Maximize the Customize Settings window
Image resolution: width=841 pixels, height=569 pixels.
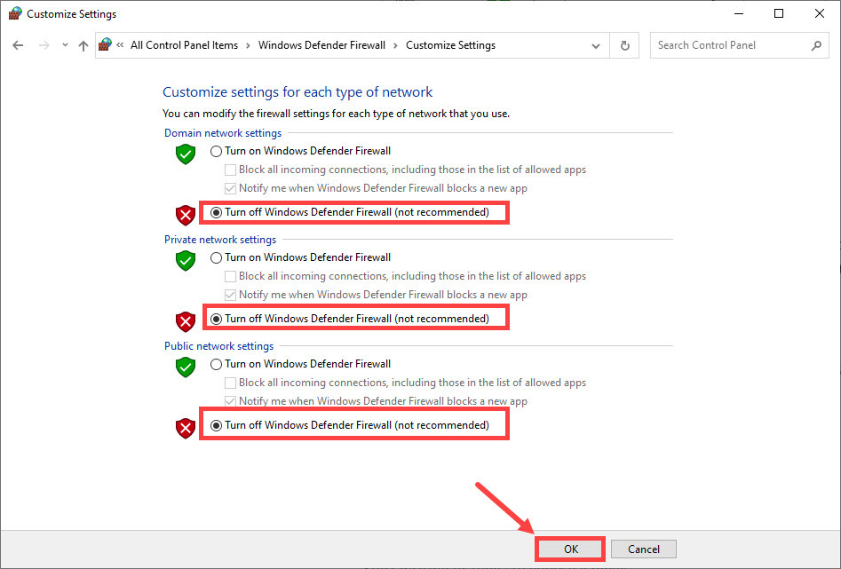779,13
